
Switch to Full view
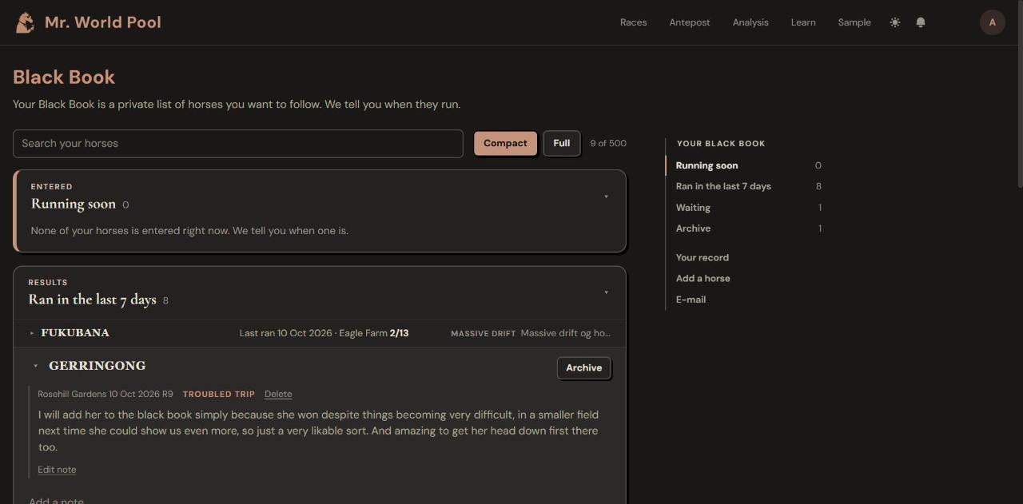click(562, 144)
